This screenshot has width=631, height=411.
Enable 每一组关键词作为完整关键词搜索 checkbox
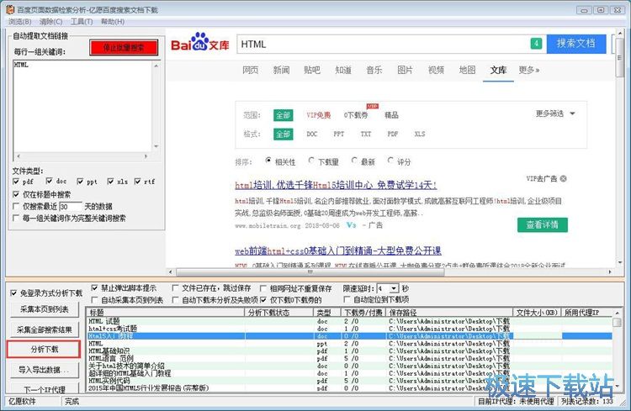tap(16, 218)
